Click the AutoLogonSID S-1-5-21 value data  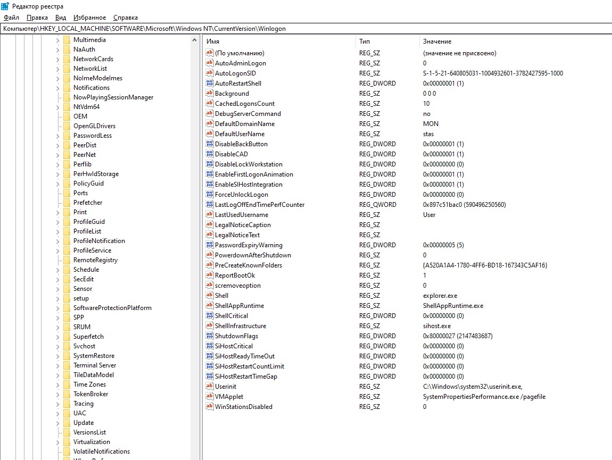(493, 73)
